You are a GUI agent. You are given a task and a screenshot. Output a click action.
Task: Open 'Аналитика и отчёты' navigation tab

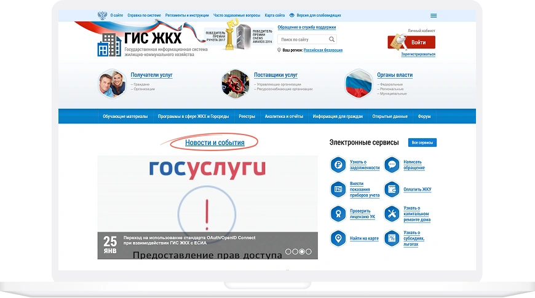click(x=284, y=116)
